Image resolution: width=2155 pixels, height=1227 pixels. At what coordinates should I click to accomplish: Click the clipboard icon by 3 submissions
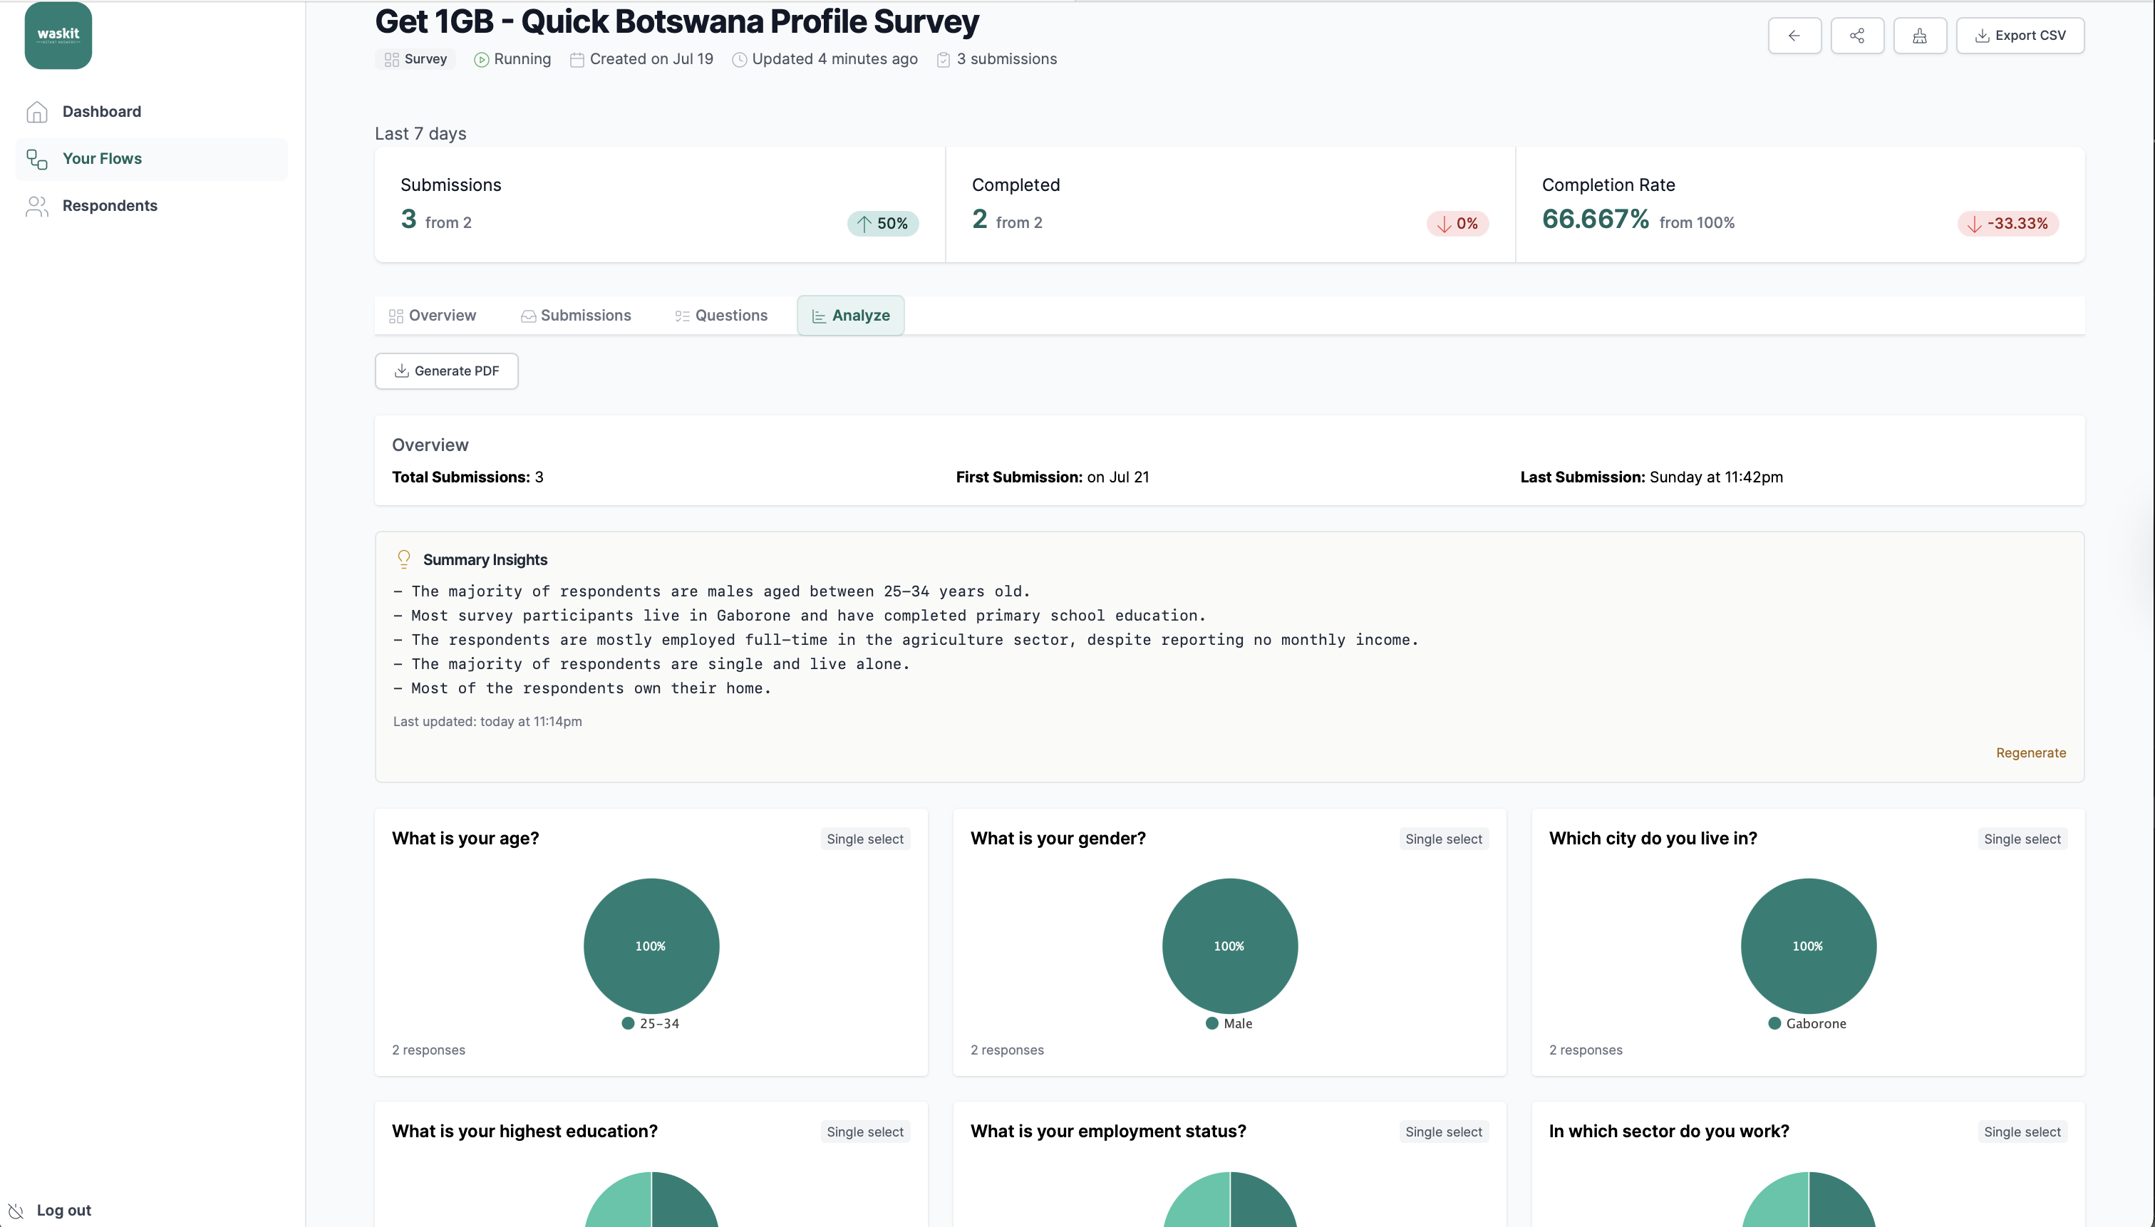point(944,60)
